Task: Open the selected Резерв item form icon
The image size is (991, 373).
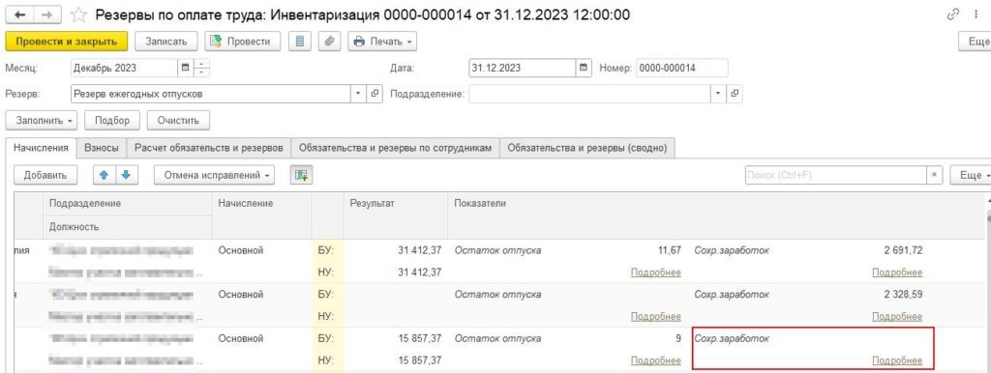Action: 375,94
